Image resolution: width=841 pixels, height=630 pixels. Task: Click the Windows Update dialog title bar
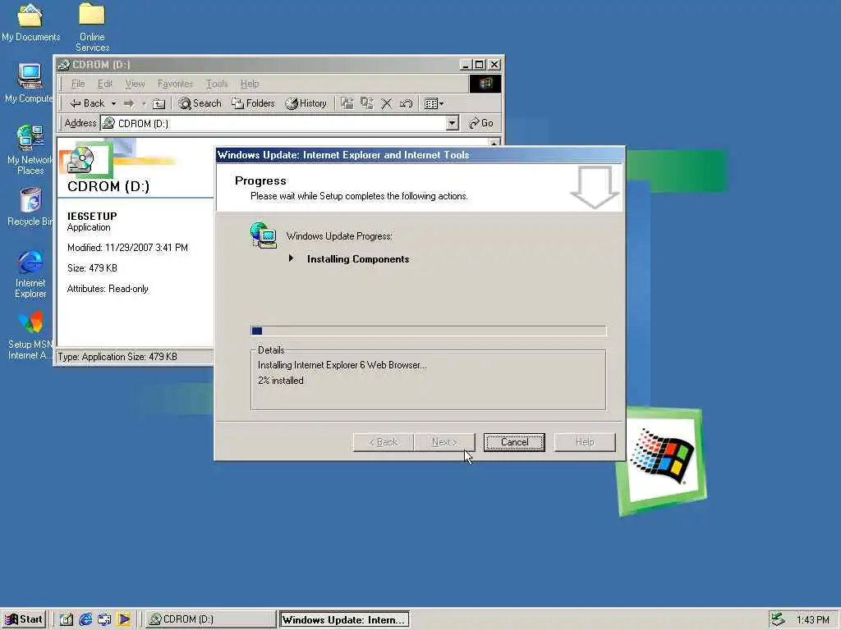coord(420,155)
